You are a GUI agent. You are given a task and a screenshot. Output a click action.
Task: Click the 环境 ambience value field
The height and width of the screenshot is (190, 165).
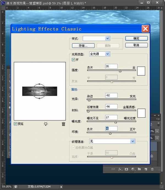(111, 128)
